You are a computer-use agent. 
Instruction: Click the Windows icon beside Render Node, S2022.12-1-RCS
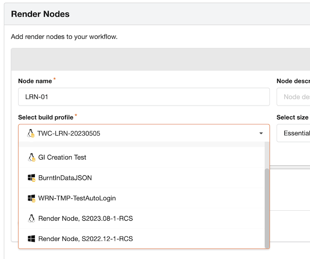coord(31,238)
